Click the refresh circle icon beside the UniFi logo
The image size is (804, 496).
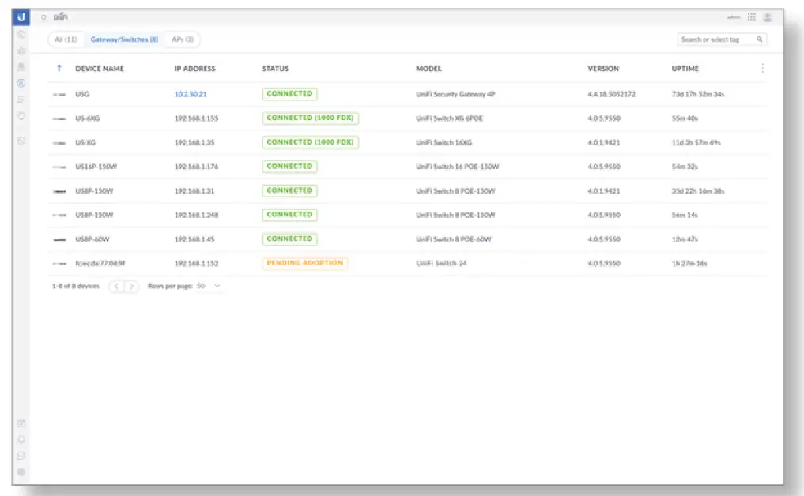point(43,17)
